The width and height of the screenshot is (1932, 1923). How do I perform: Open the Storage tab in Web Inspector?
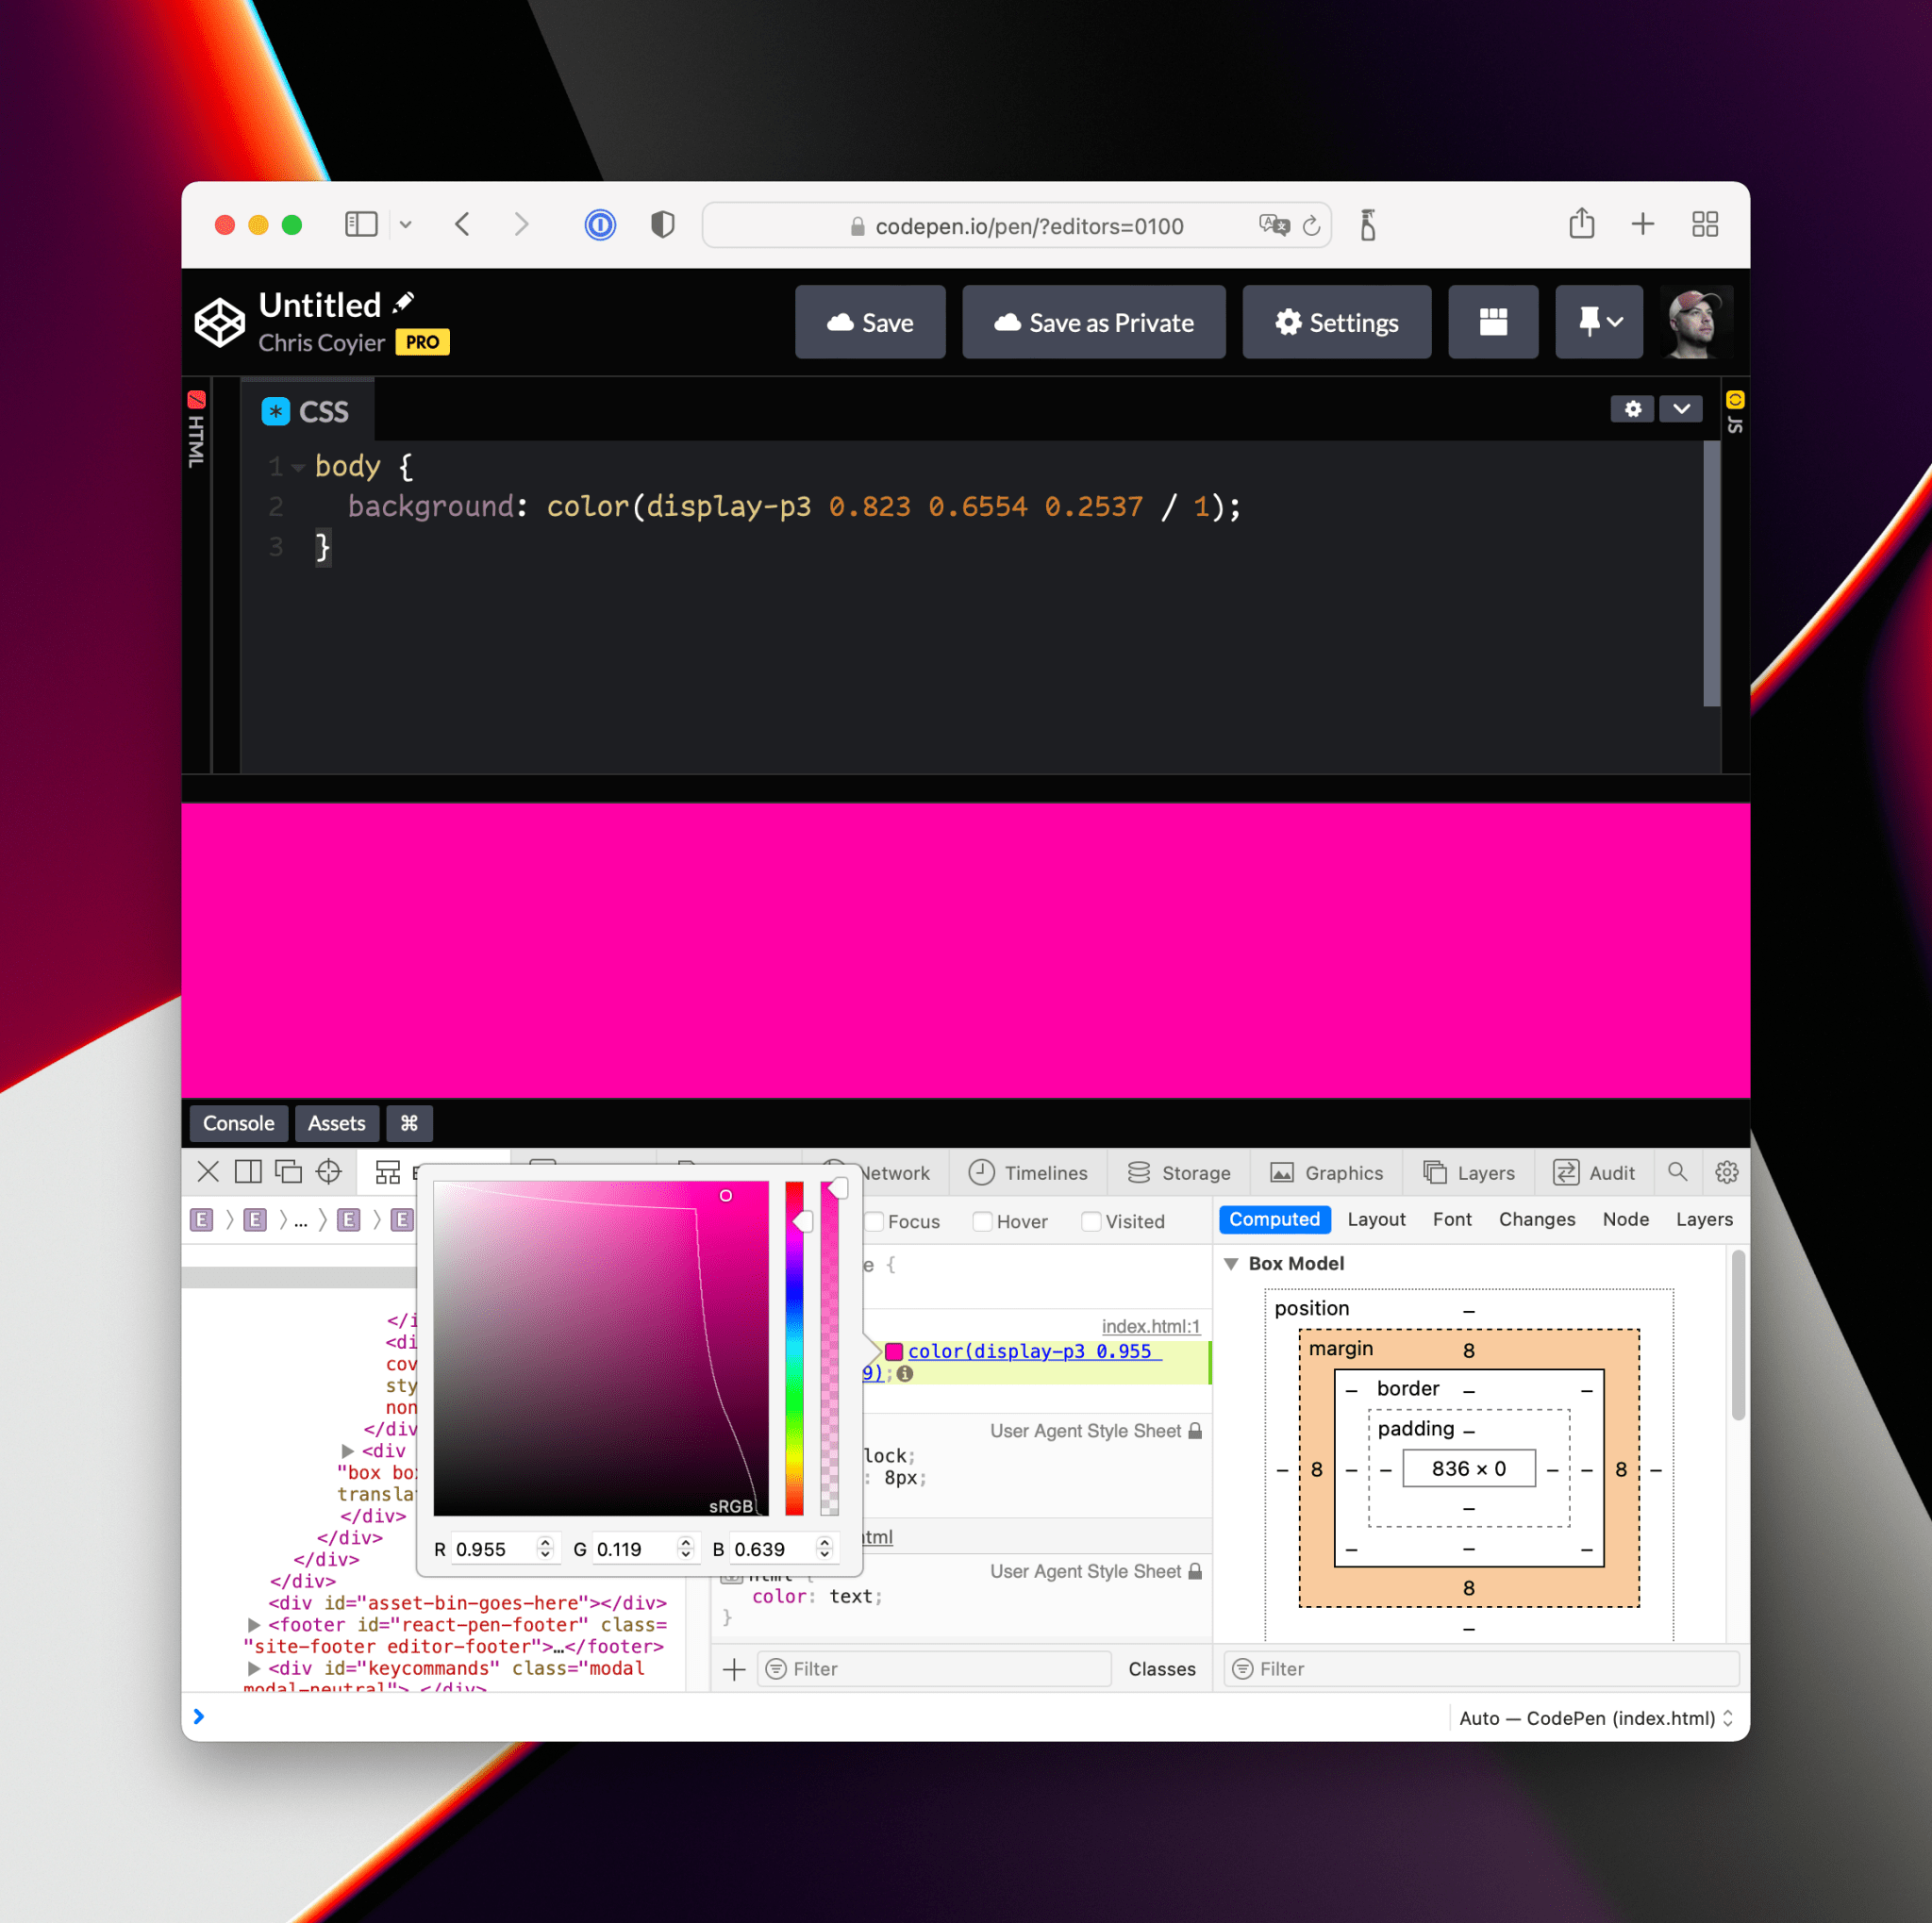[x=1180, y=1172]
